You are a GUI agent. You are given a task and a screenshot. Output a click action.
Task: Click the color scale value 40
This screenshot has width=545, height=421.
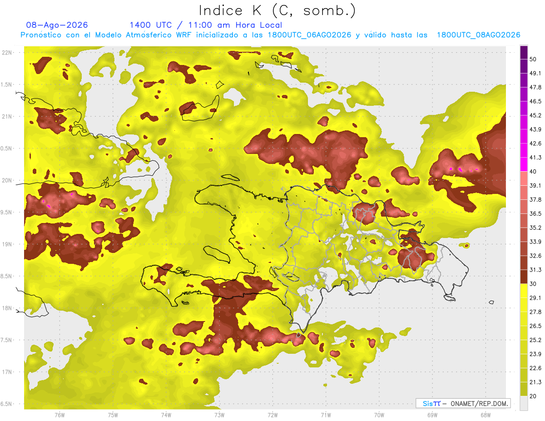(x=534, y=172)
